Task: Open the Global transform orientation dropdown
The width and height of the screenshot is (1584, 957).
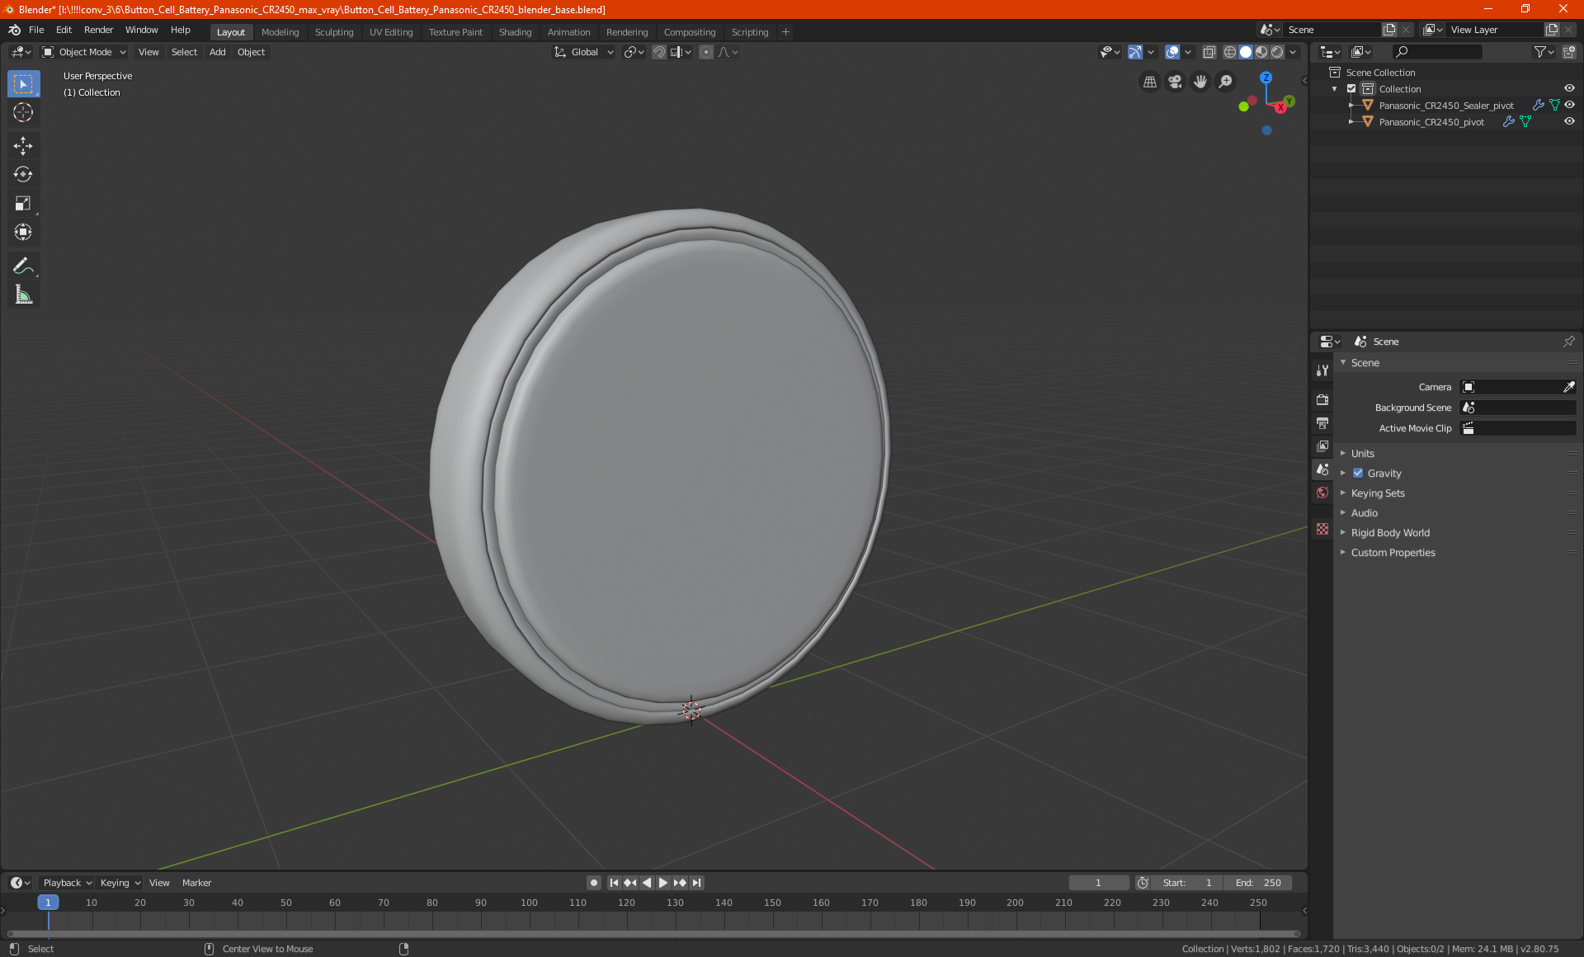Action: [584, 52]
